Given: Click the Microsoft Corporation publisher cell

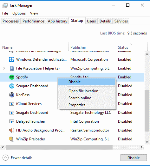Looking at the screenshot, I should tap(89, 59).
